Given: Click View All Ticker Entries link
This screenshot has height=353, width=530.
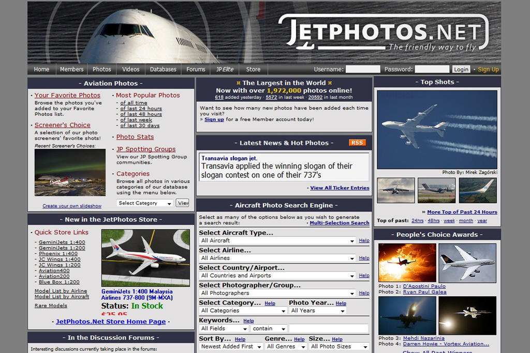Looking at the screenshot, I should 340,188.
